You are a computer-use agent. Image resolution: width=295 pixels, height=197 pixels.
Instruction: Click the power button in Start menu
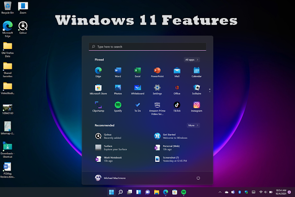tap(198, 178)
